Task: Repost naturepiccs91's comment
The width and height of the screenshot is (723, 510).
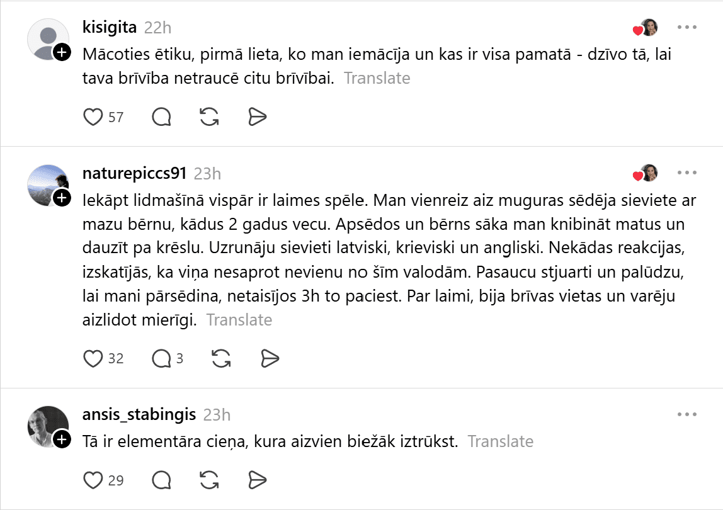Action: pos(220,359)
